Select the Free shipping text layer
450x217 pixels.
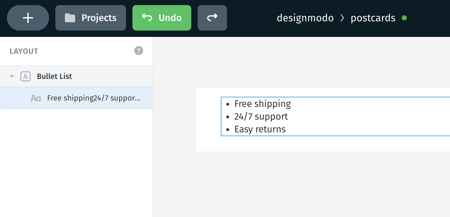(x=76, y=98)
